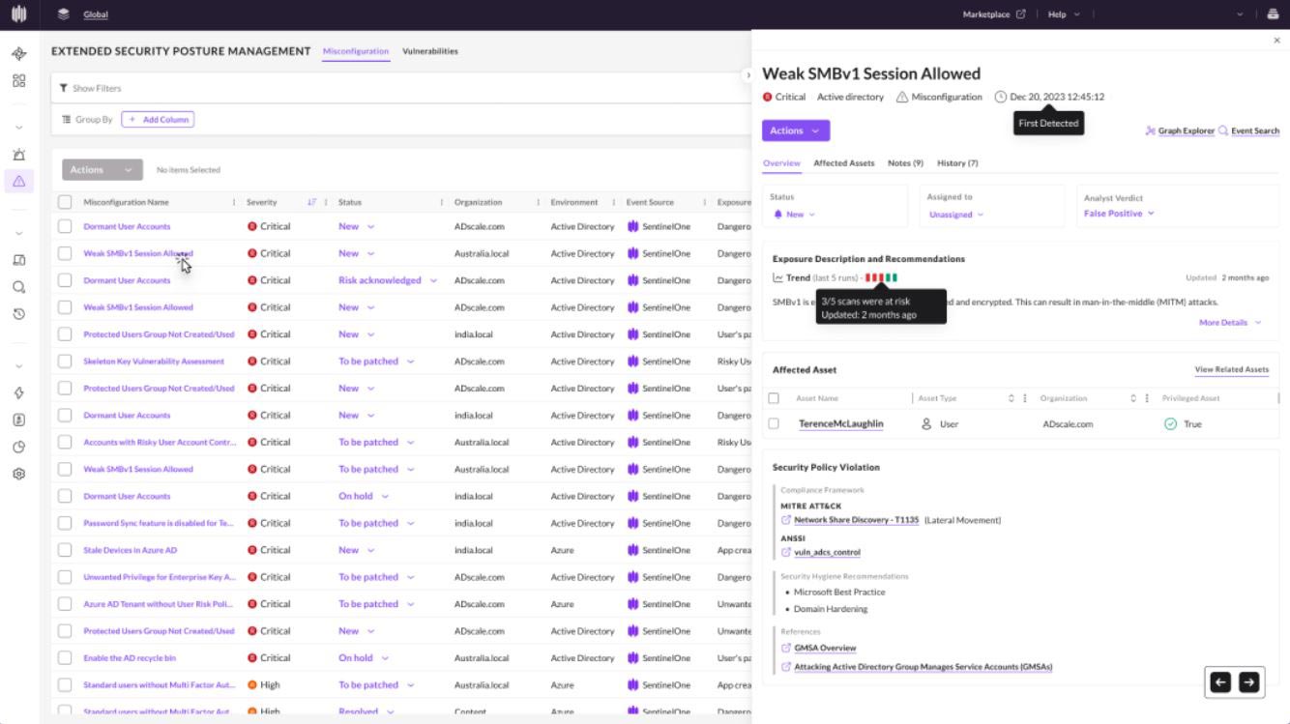
Task: Select all rows with the header checkbox
Action: 65,202
